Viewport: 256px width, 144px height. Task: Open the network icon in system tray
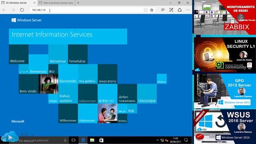pyautogui.click(x=162, y=140)
